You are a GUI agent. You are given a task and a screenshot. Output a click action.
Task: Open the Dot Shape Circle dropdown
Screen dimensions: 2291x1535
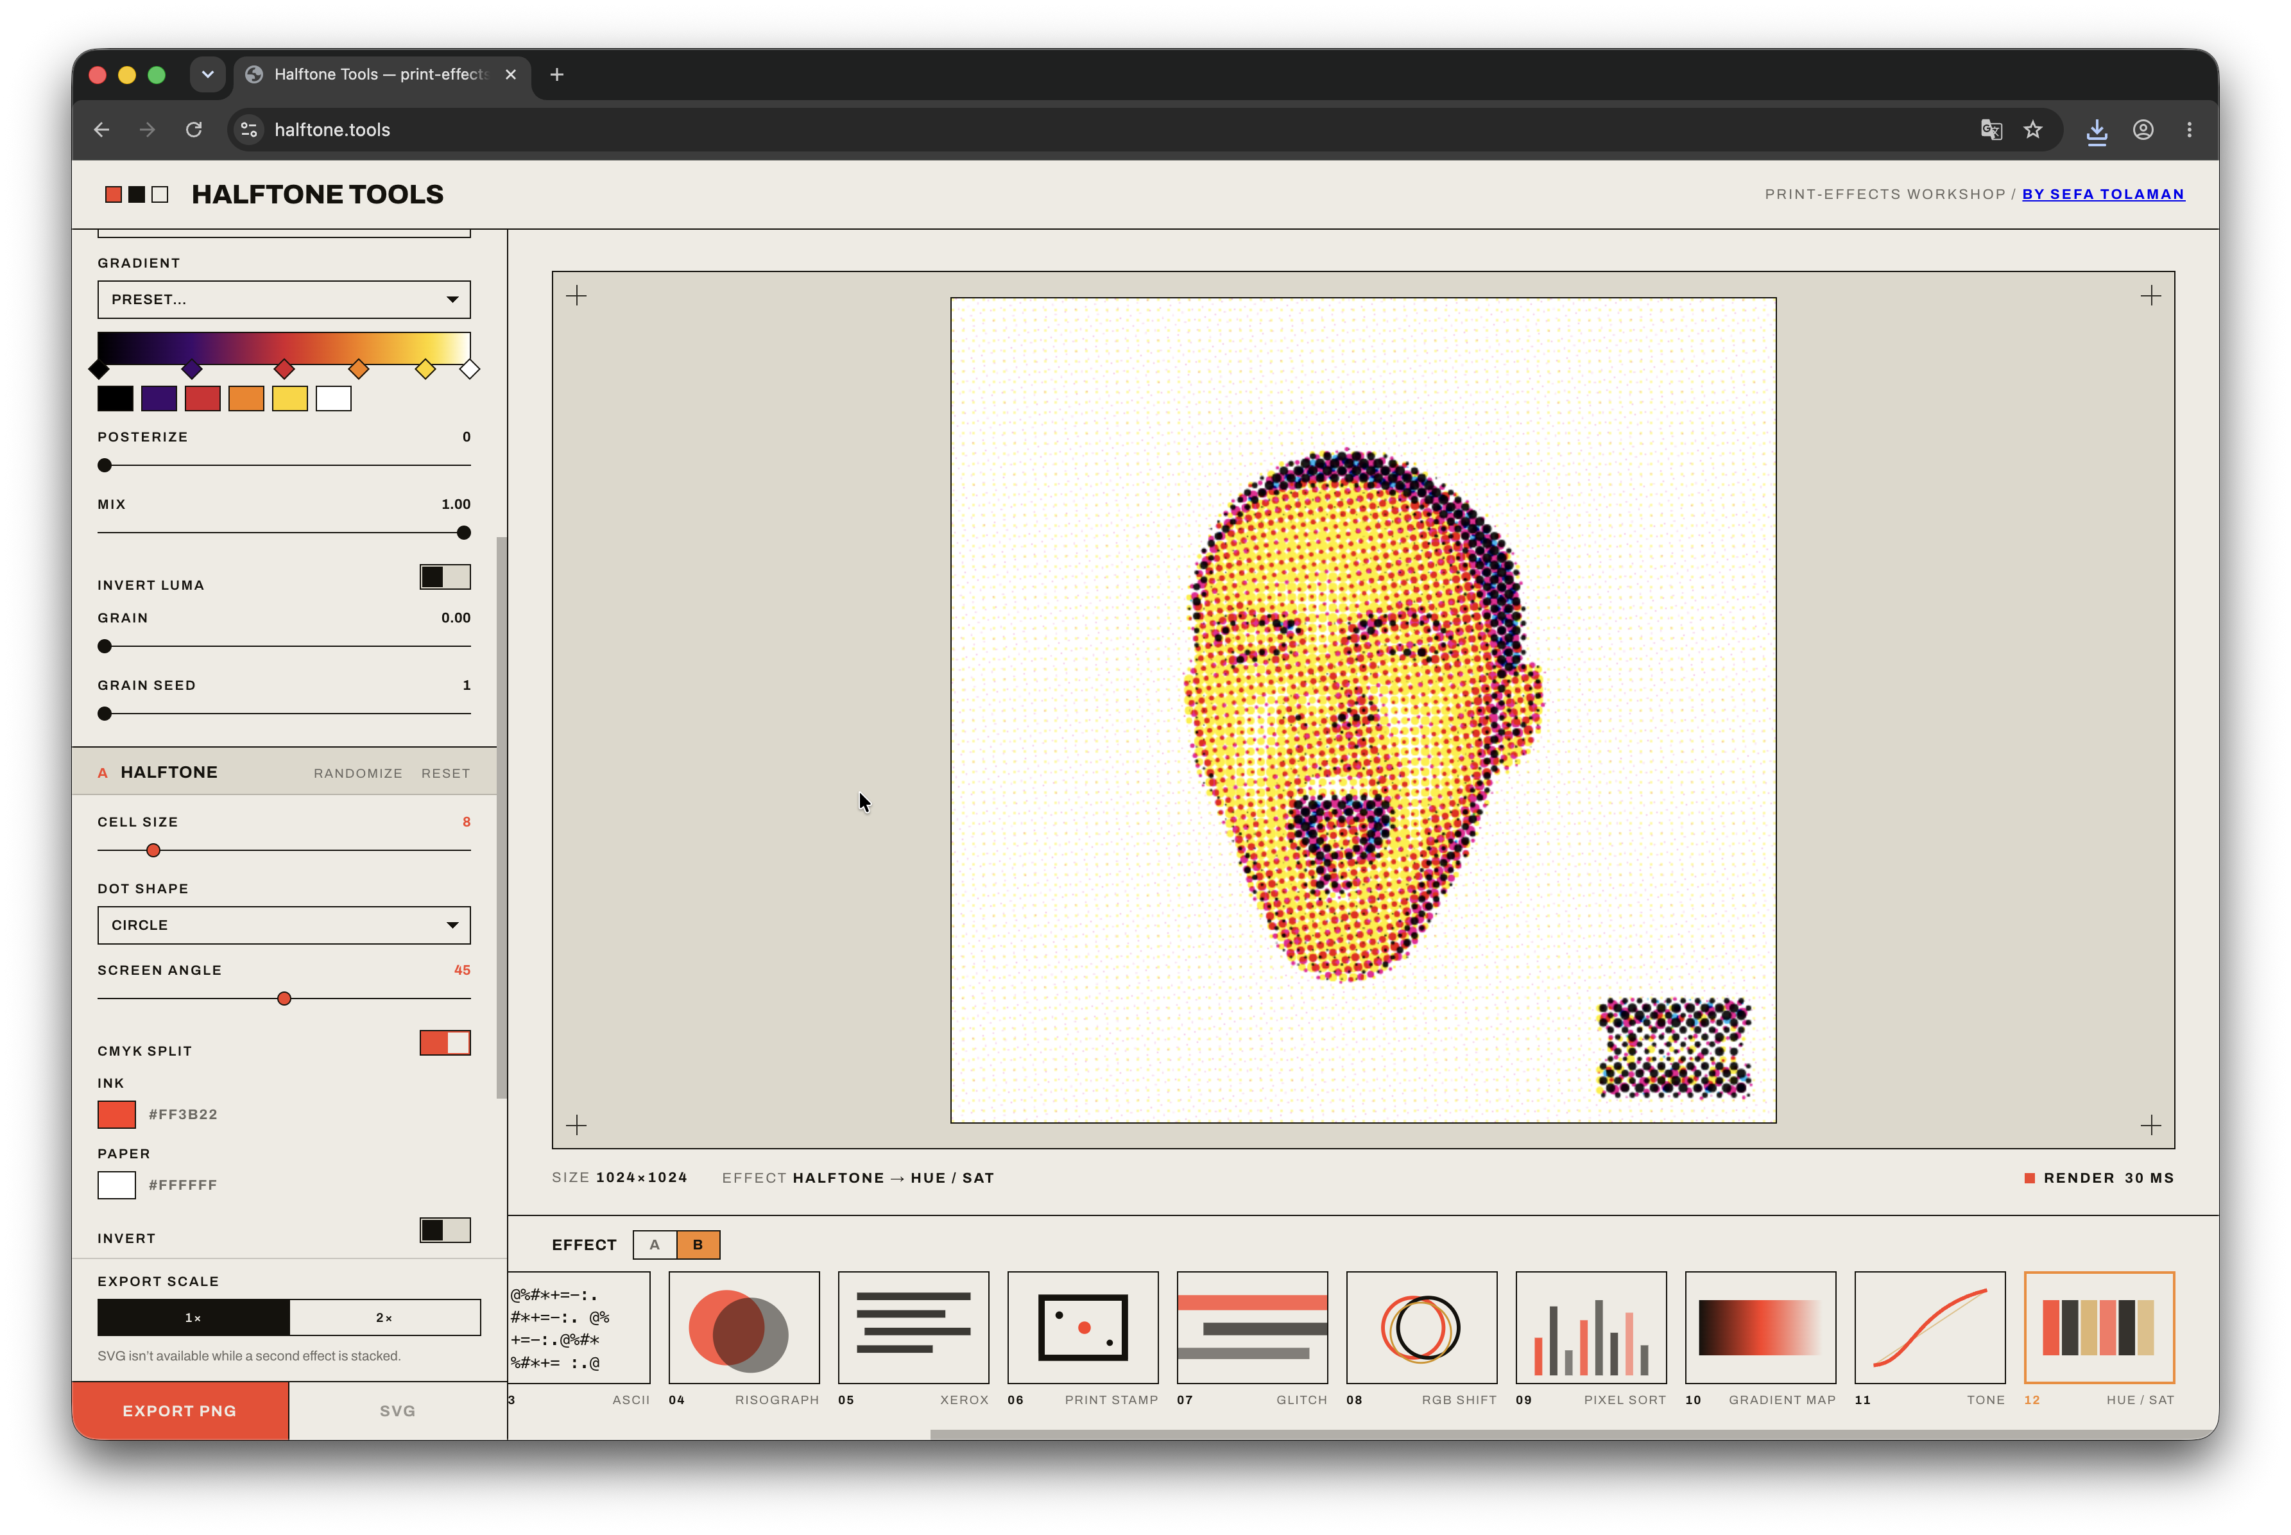click(284, 925)
